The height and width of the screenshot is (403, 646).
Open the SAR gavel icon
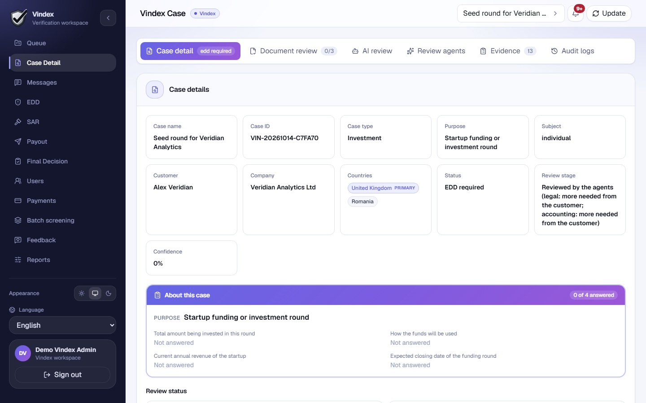[x=18, y=122]
